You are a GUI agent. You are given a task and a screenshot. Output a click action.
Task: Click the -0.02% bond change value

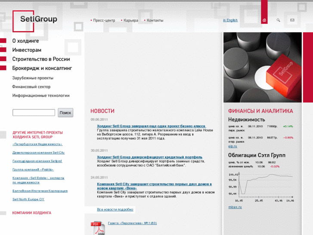(275, 166)
